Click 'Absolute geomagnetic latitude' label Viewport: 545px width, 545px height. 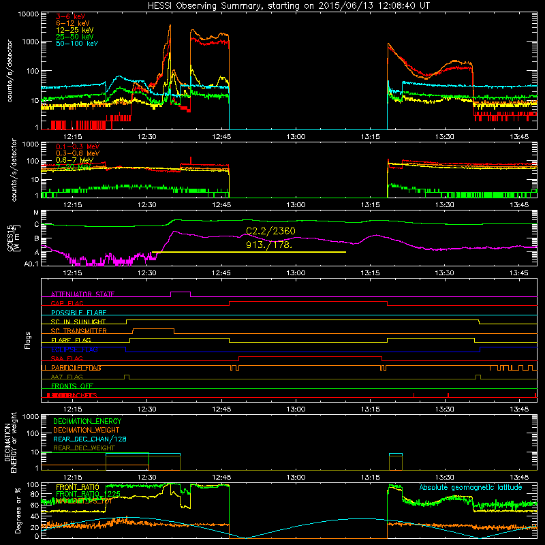[x=471, y=488]
